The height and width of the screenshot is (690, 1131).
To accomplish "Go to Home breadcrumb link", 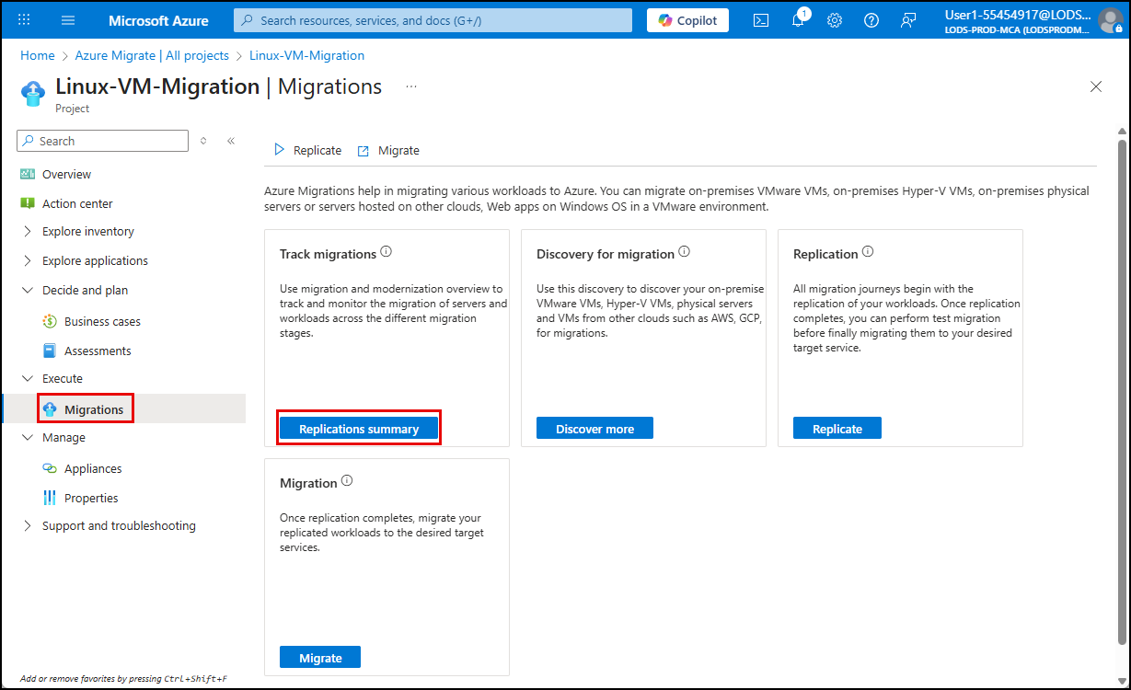I will [x=38, y=55].
